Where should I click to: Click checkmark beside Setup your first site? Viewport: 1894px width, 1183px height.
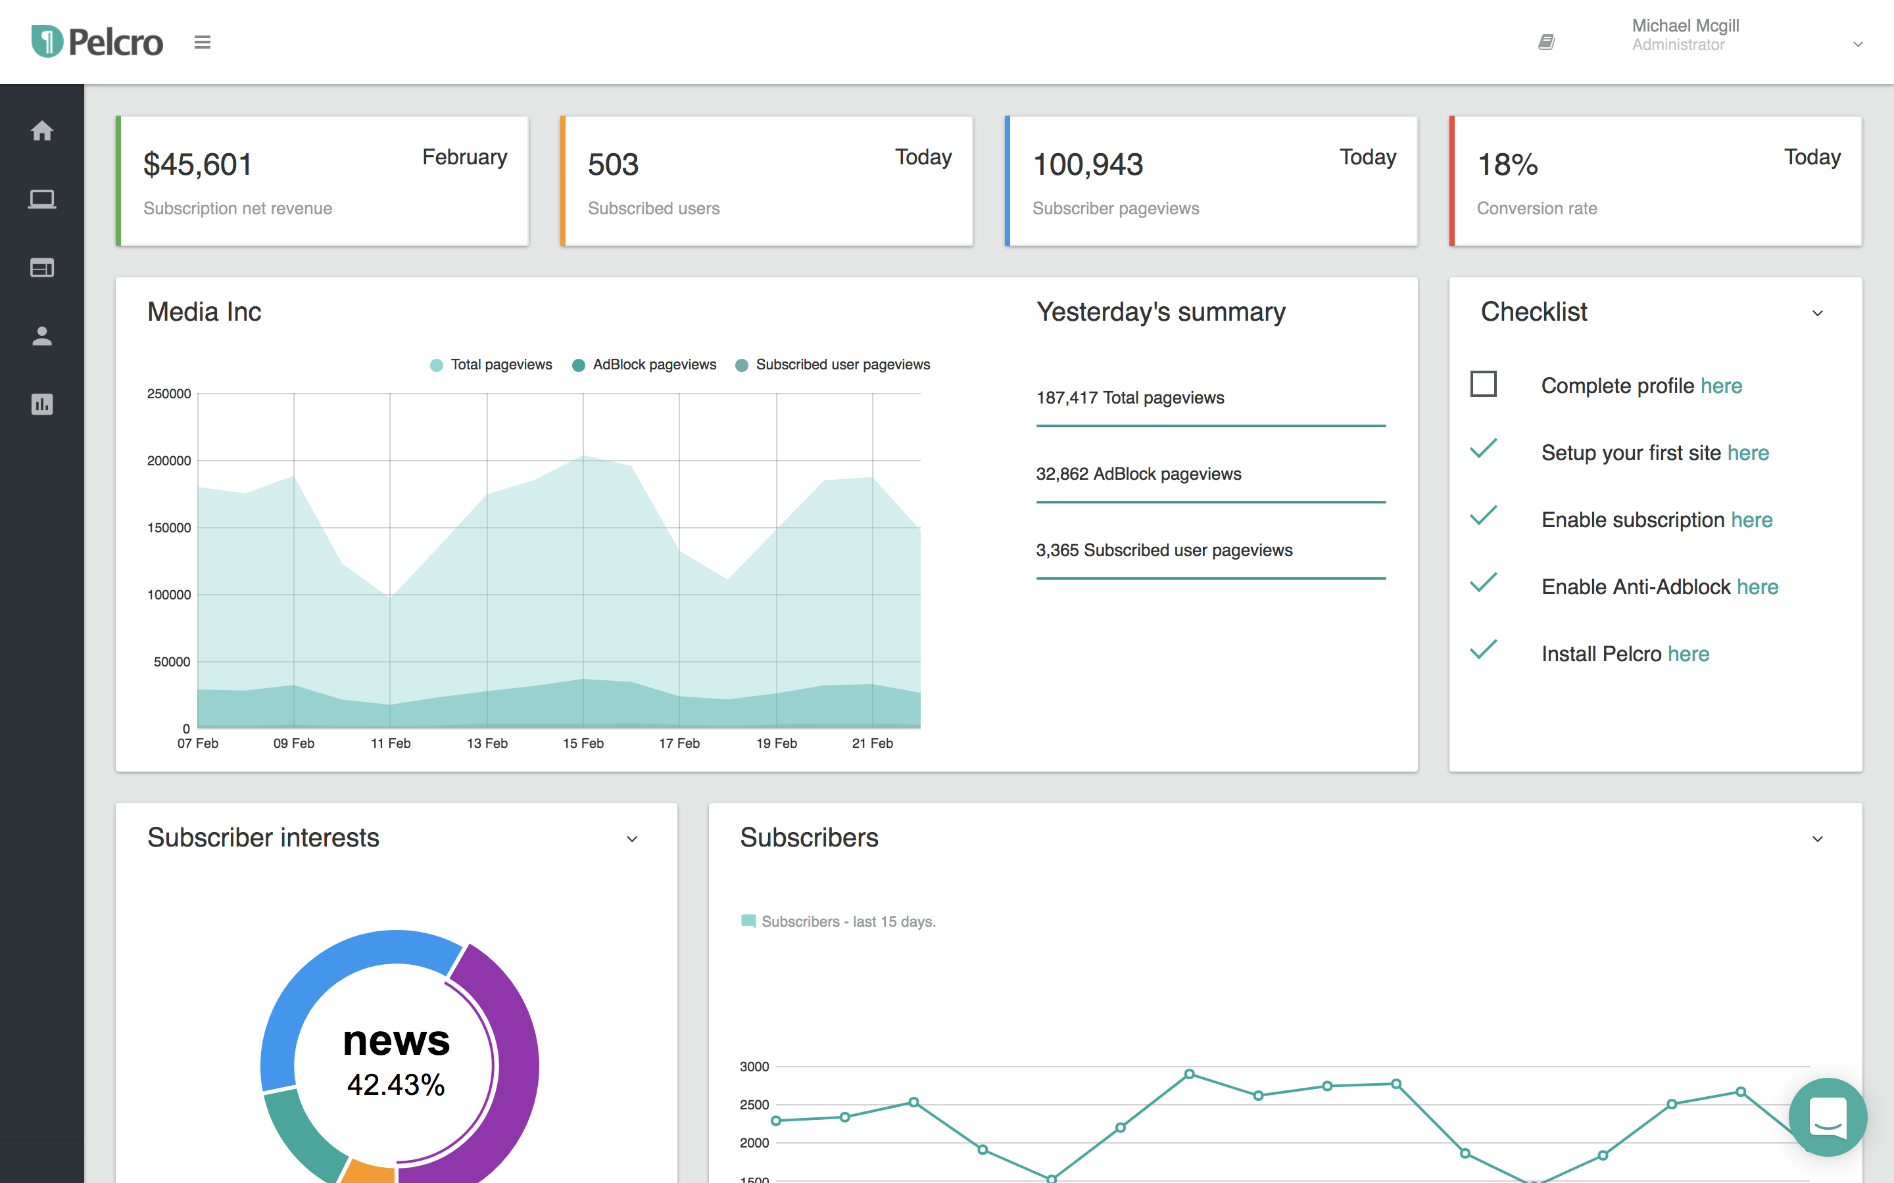[1483, 449]
